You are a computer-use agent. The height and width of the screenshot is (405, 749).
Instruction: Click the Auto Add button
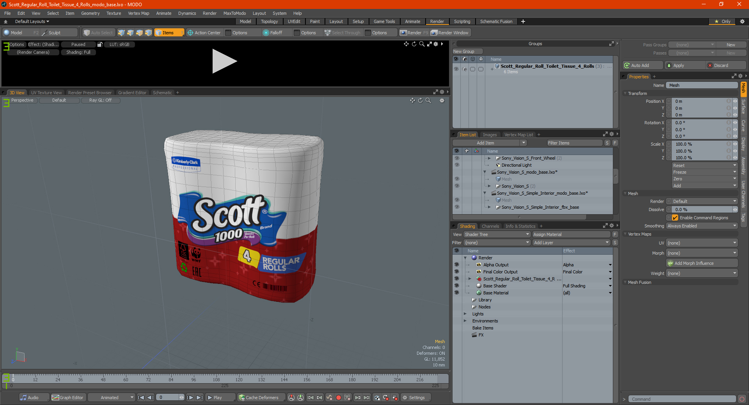pyautogui.click(x=643, y=65)
